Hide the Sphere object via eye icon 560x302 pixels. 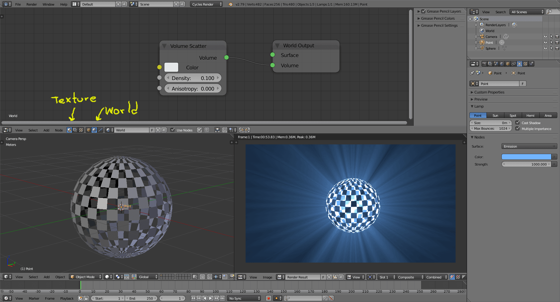pyautogui.click(x=546, y=49)
